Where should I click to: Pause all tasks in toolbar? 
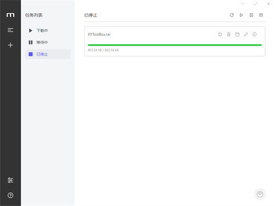click(251, 15)
